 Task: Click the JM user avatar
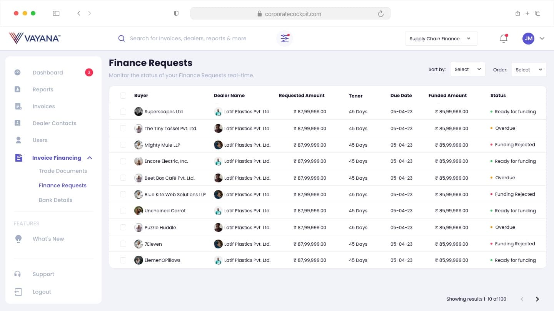[528, 38]
